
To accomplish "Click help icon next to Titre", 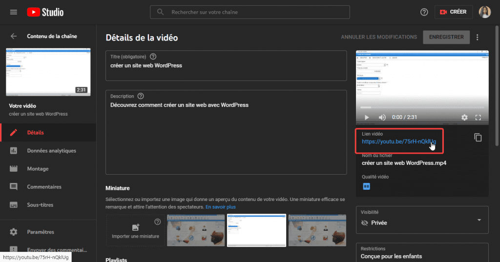I will pyautogui.click(x=153, y=57).
